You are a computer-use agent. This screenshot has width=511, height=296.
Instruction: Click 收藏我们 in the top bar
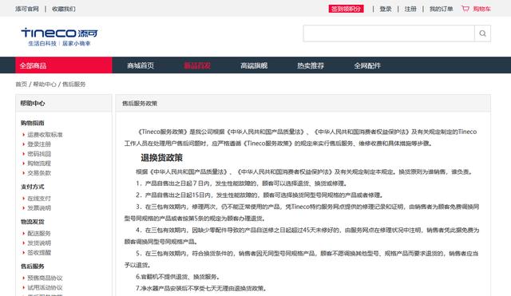[x=64, y=9]
